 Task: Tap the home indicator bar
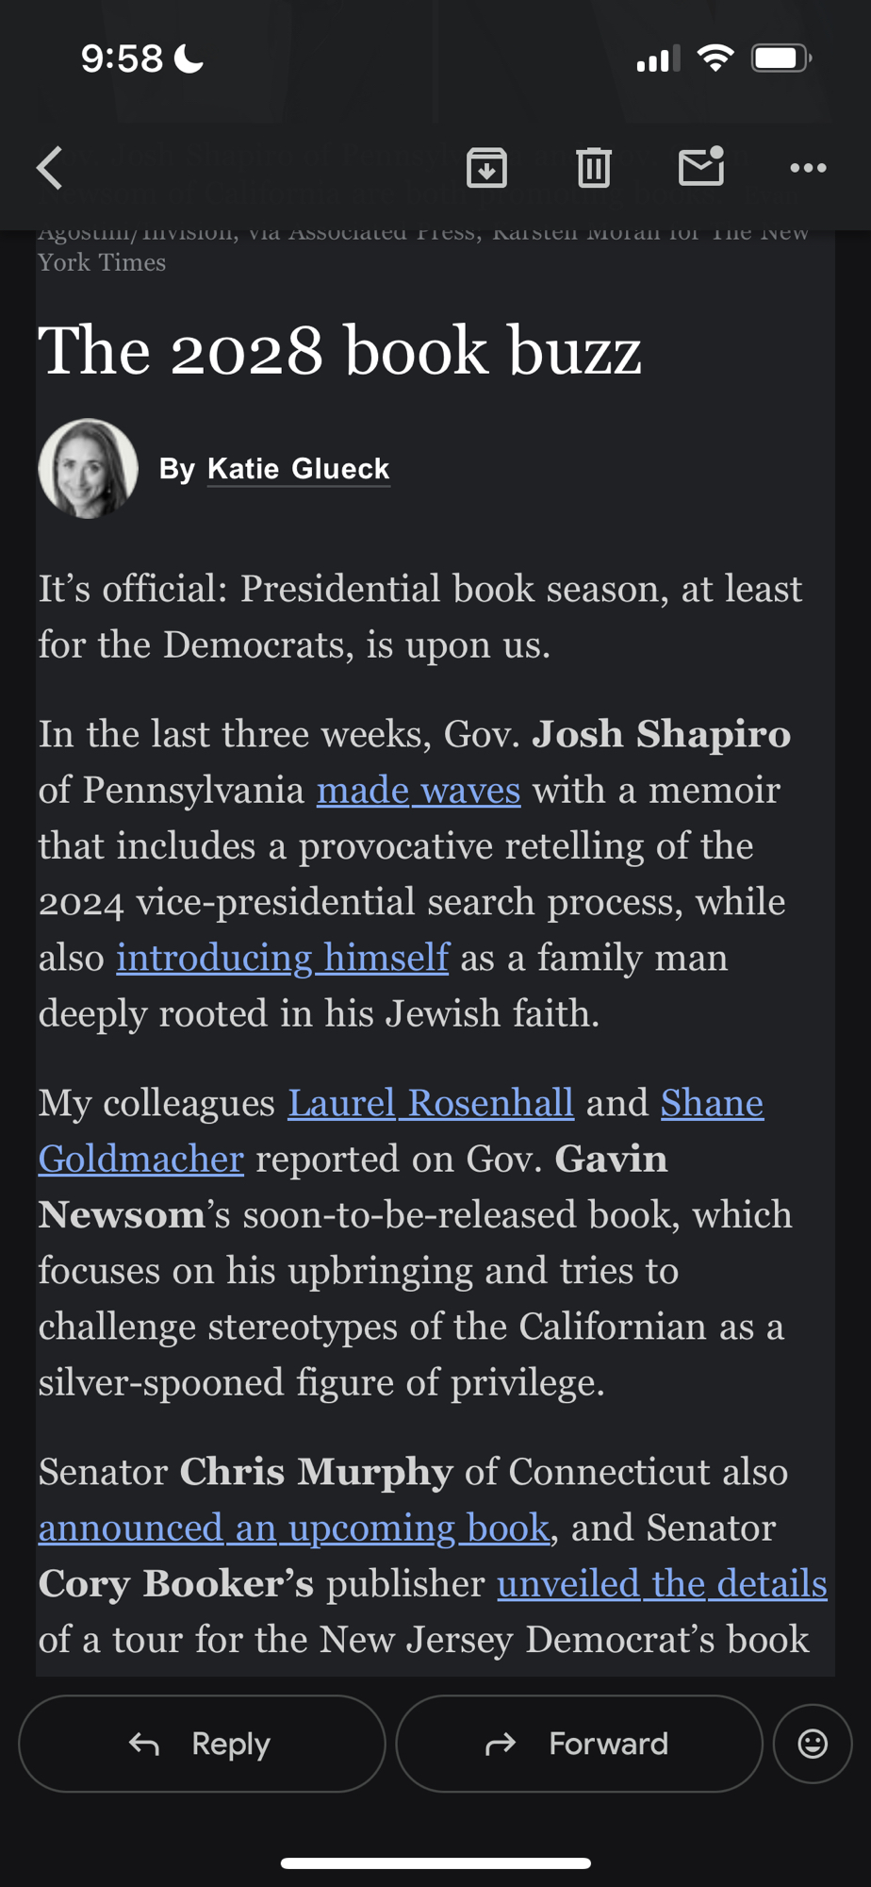click(x=435, y=1863)
